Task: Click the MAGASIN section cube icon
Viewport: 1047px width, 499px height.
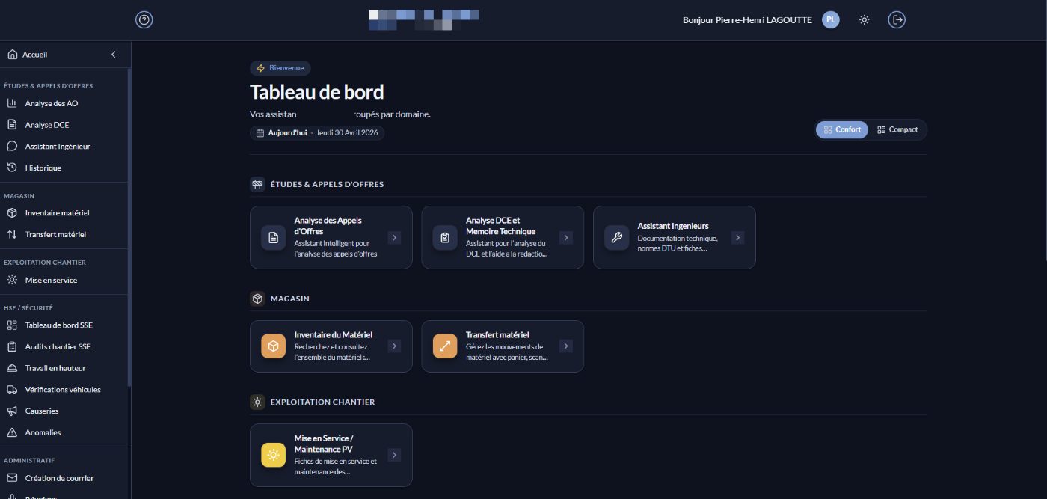Action: pyautogui.click(x=257, y=299)
